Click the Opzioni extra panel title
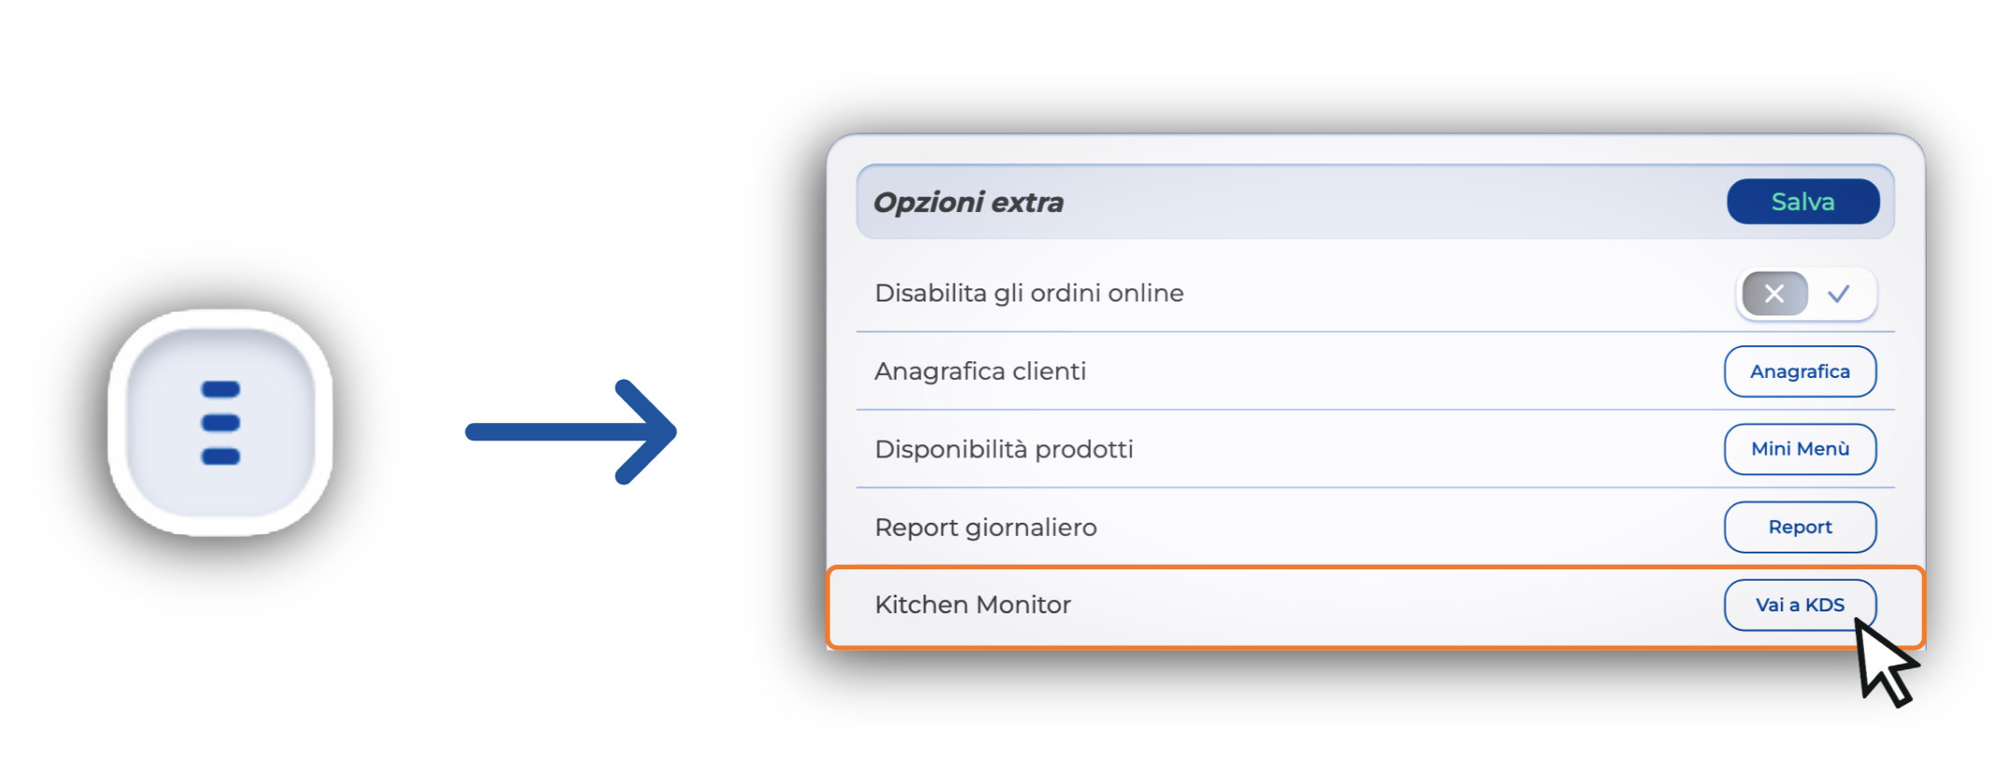This screenshot has width=2008, height=771. (x=968, y=203)
